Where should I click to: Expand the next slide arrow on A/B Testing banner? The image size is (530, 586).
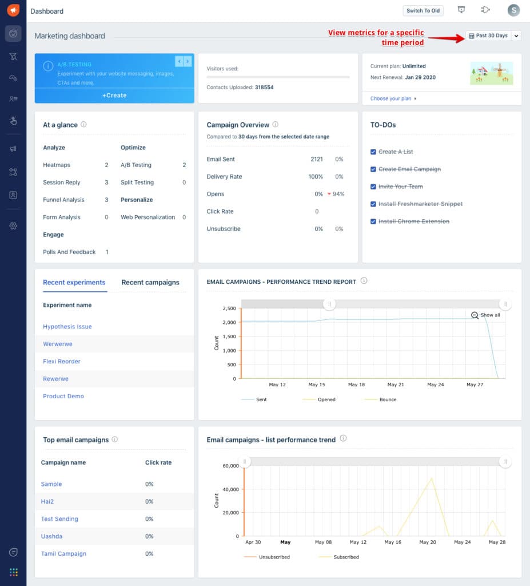click(x=187, y=61)
